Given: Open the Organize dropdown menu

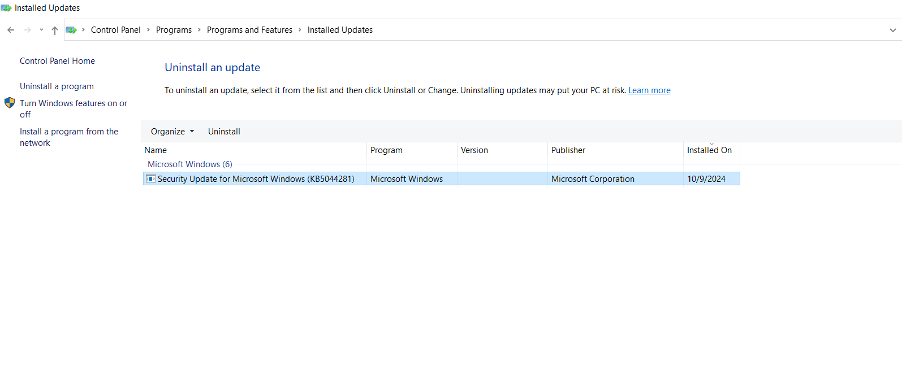Looking at the screenshot, I should point(172,132).
